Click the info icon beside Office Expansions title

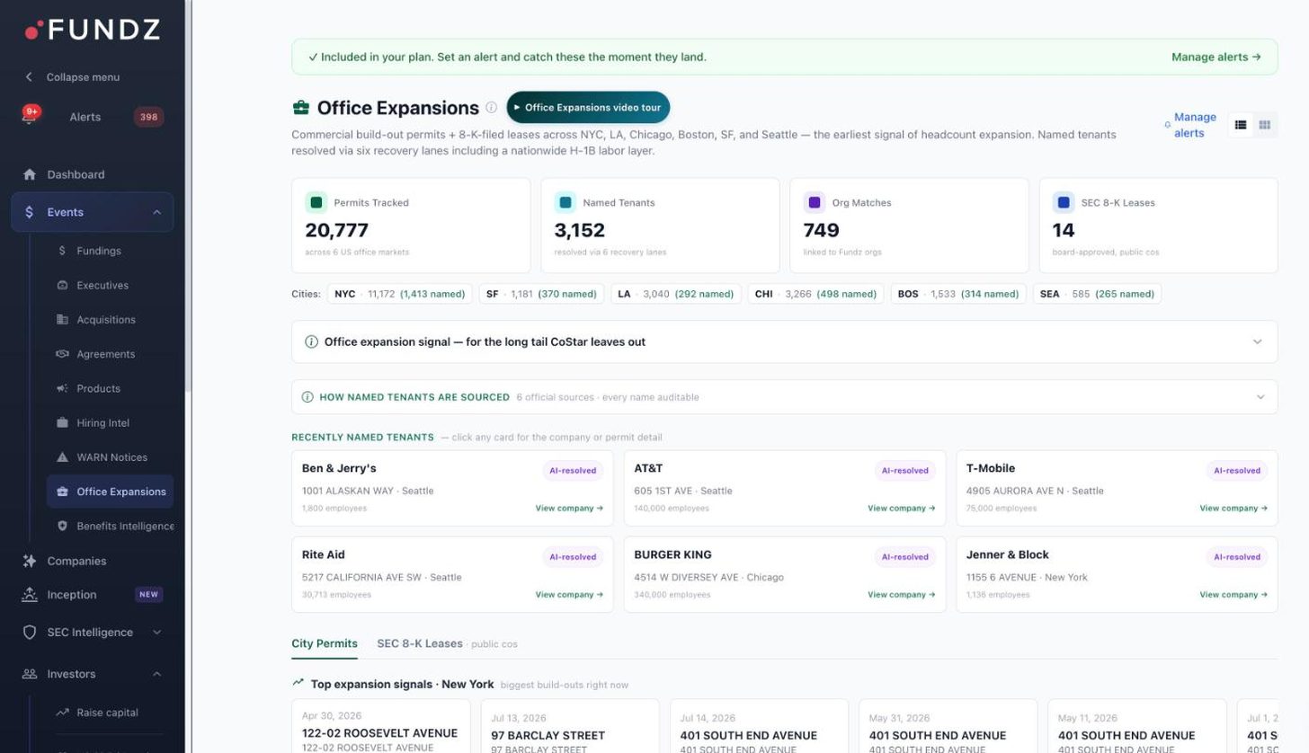(x=492, y=107)
